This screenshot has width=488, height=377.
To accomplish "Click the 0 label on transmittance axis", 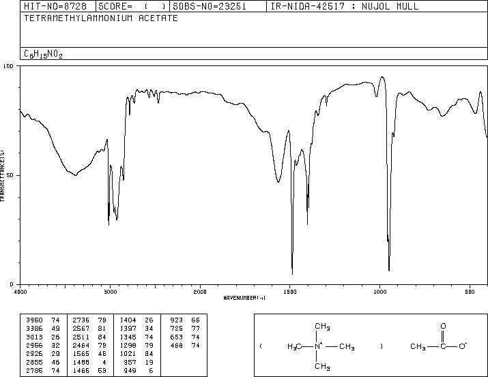I will (x=12, y=284).
